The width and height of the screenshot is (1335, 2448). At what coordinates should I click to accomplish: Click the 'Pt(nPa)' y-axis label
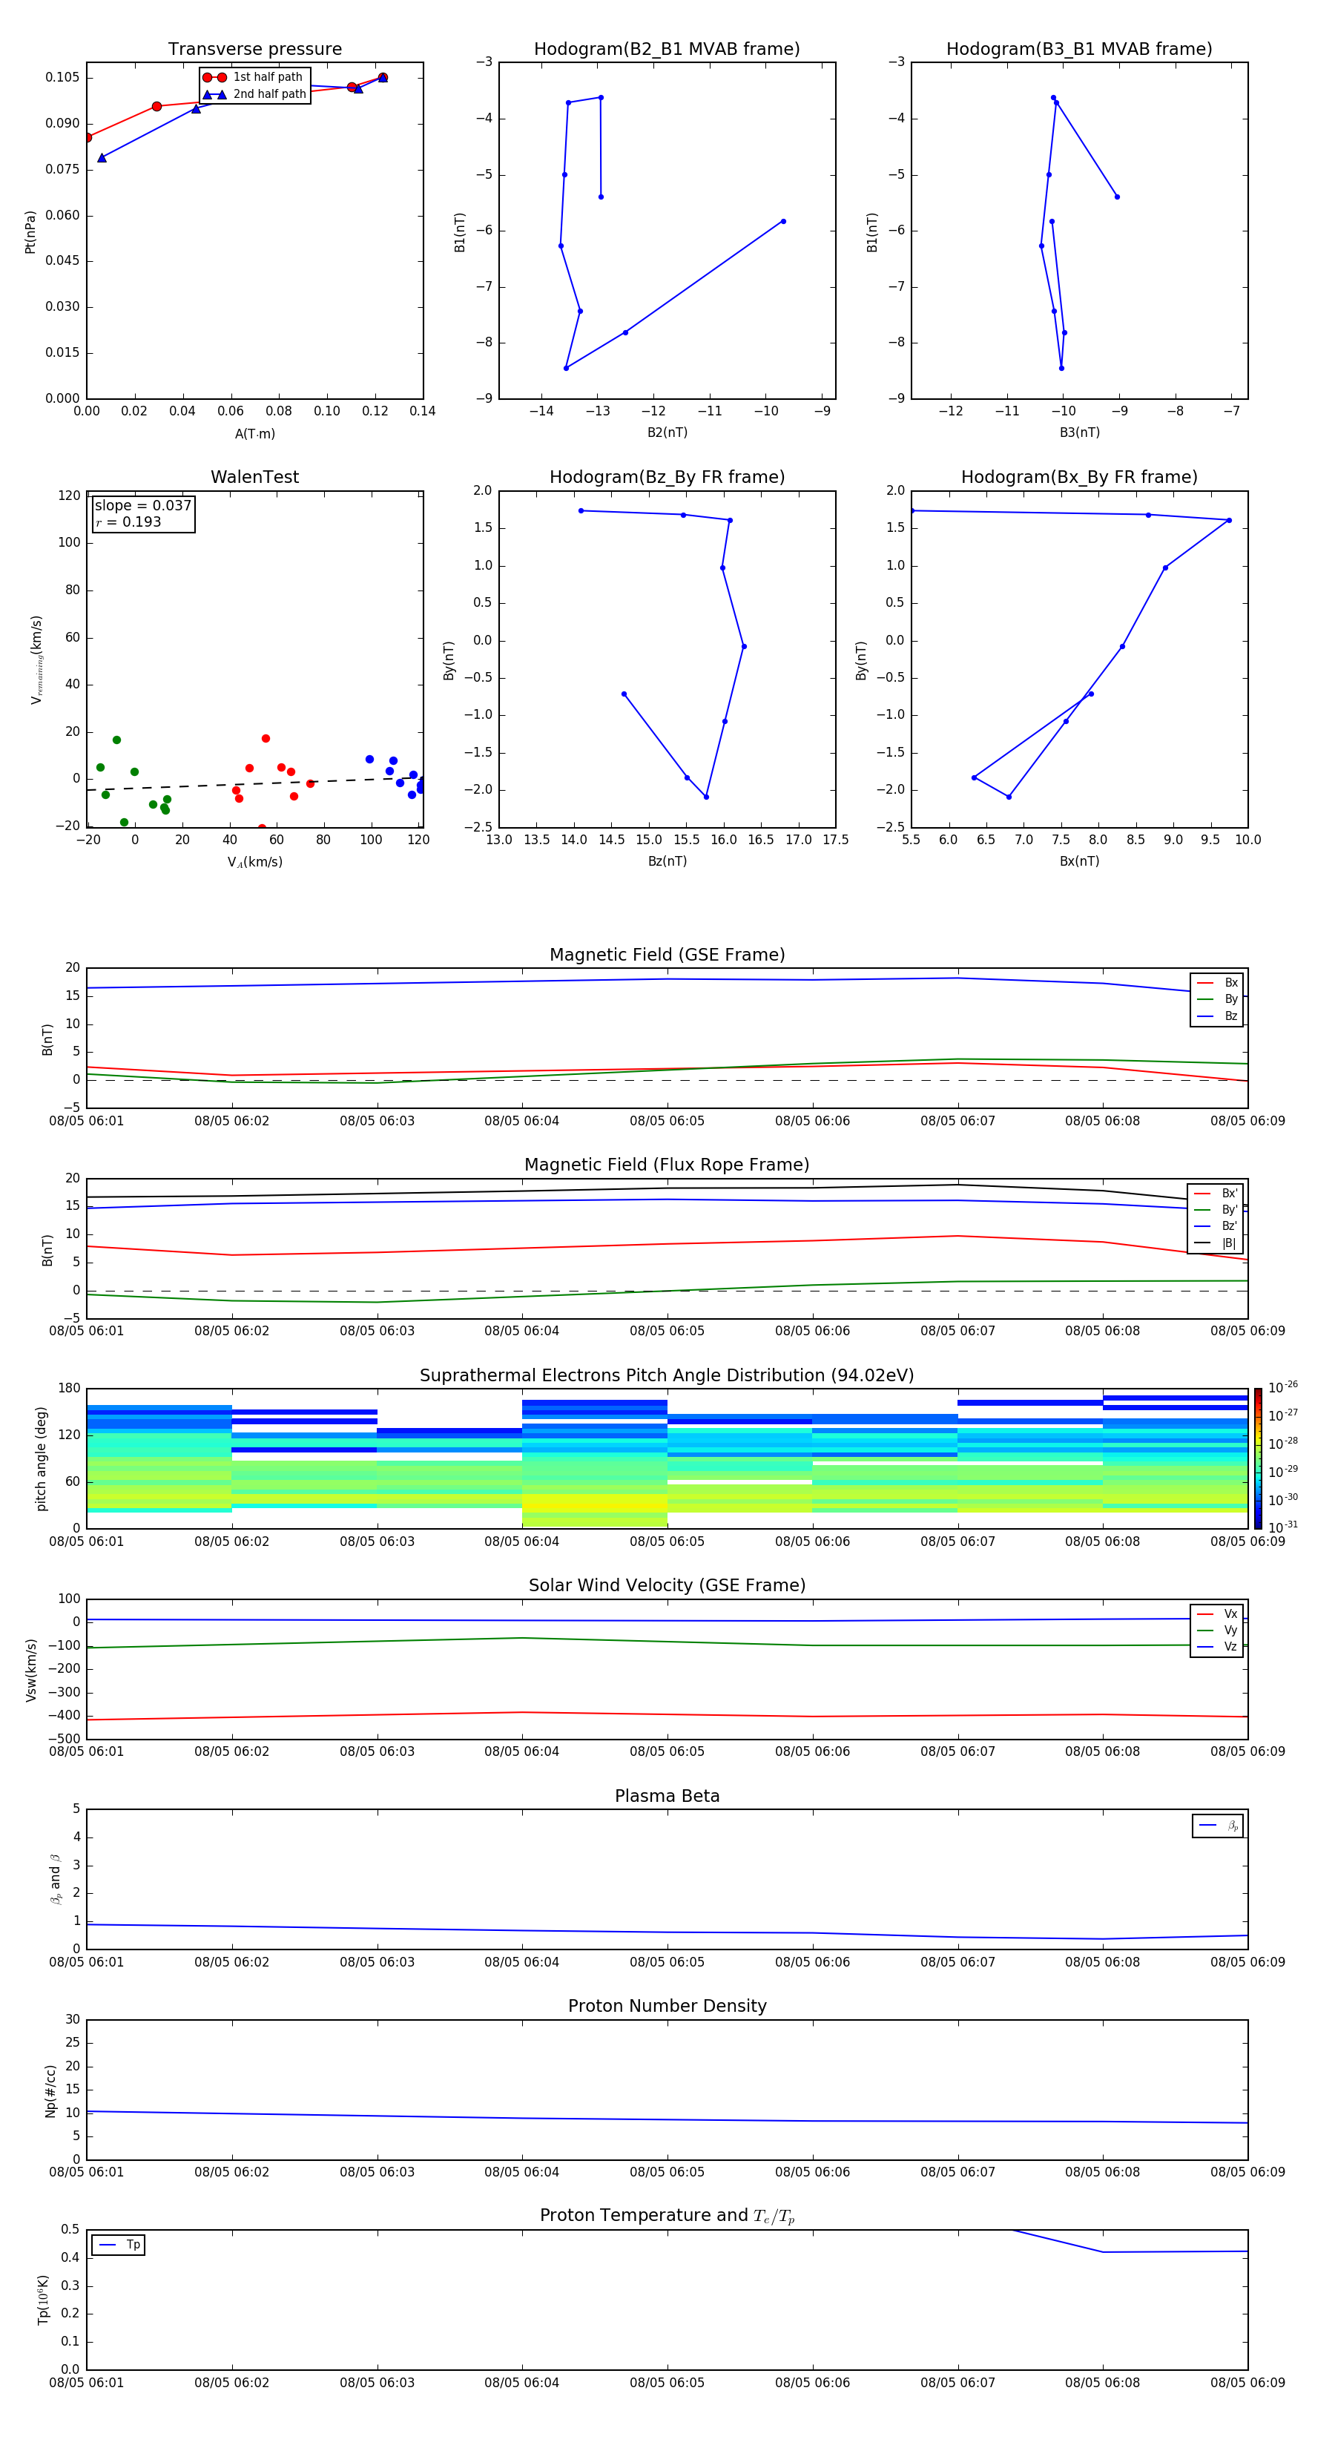click(x=30, y=231)
